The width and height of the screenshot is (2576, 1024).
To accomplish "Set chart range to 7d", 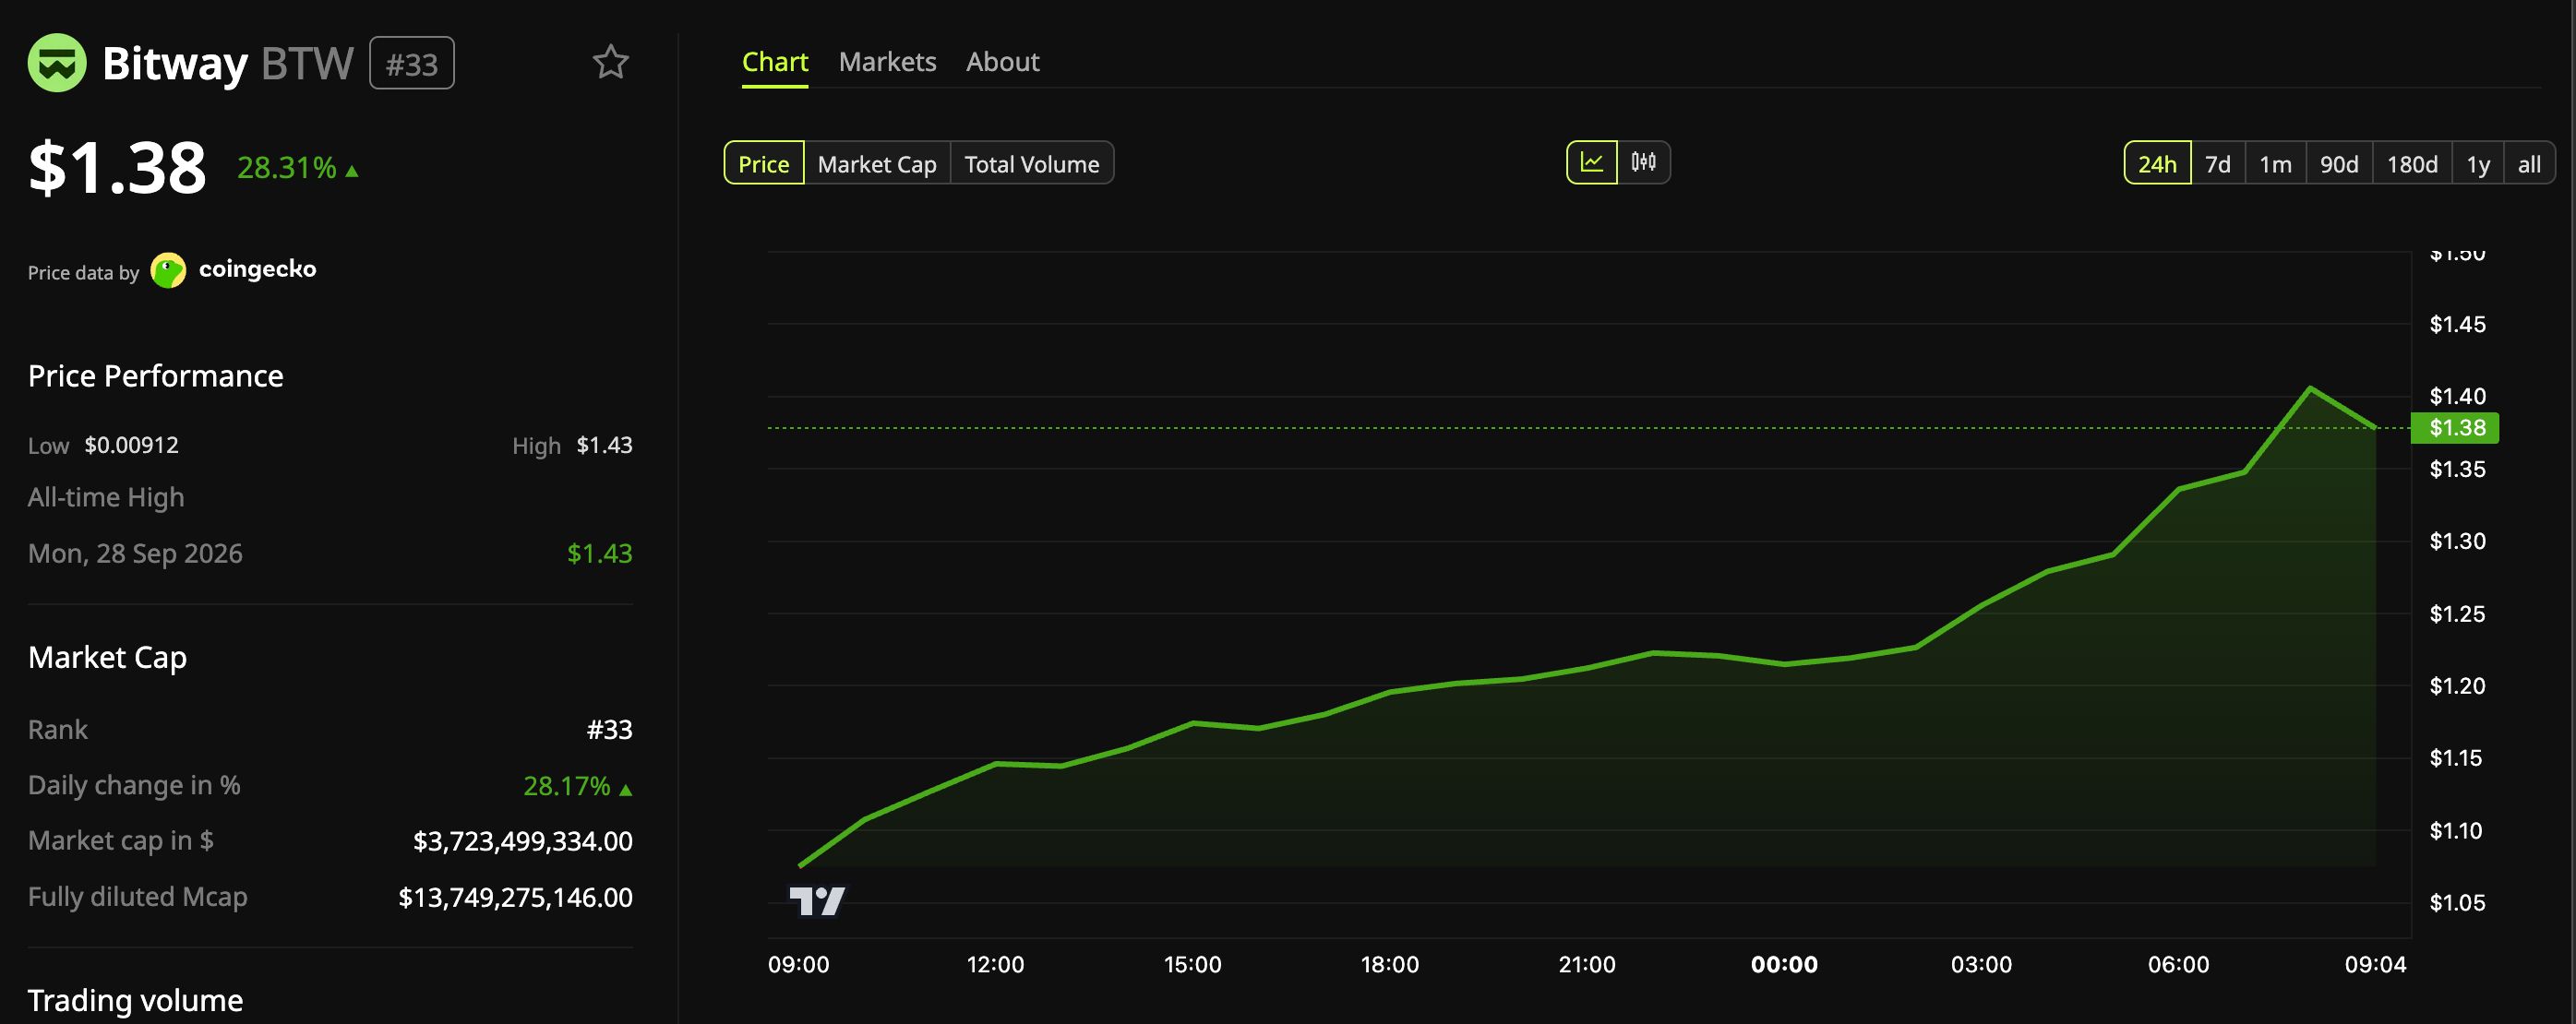I will tap(2217, 163).
